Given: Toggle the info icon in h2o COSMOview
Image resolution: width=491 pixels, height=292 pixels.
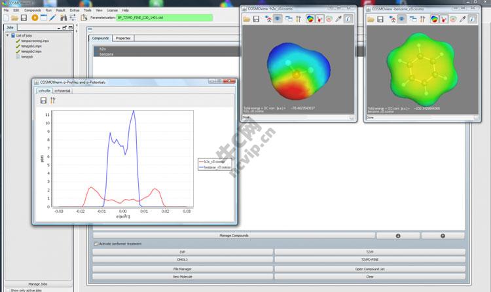Looking at the screenshot, I should (x=348, y=19).
